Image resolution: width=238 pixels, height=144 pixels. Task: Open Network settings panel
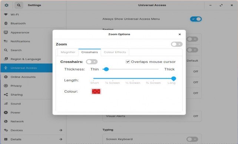click(x=33, y=121)
